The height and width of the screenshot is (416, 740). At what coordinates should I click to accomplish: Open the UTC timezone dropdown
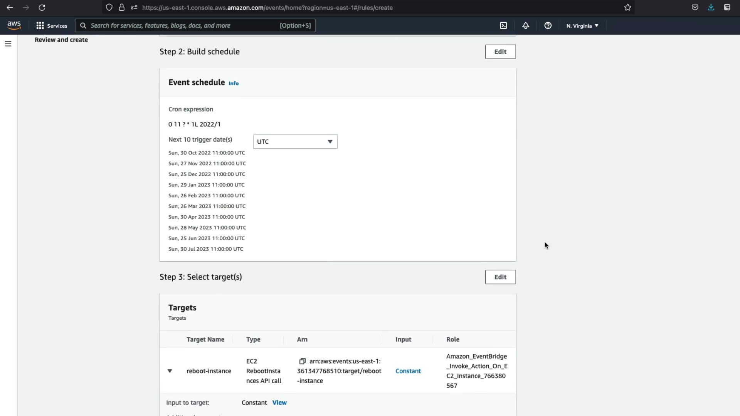tap(295, 142)
